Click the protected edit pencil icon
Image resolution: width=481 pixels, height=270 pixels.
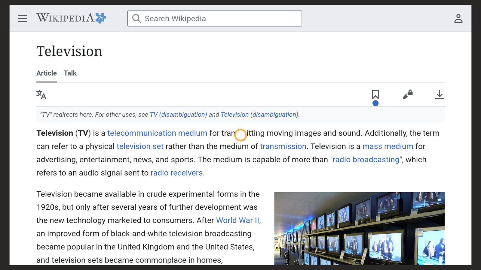pos(408,94)
